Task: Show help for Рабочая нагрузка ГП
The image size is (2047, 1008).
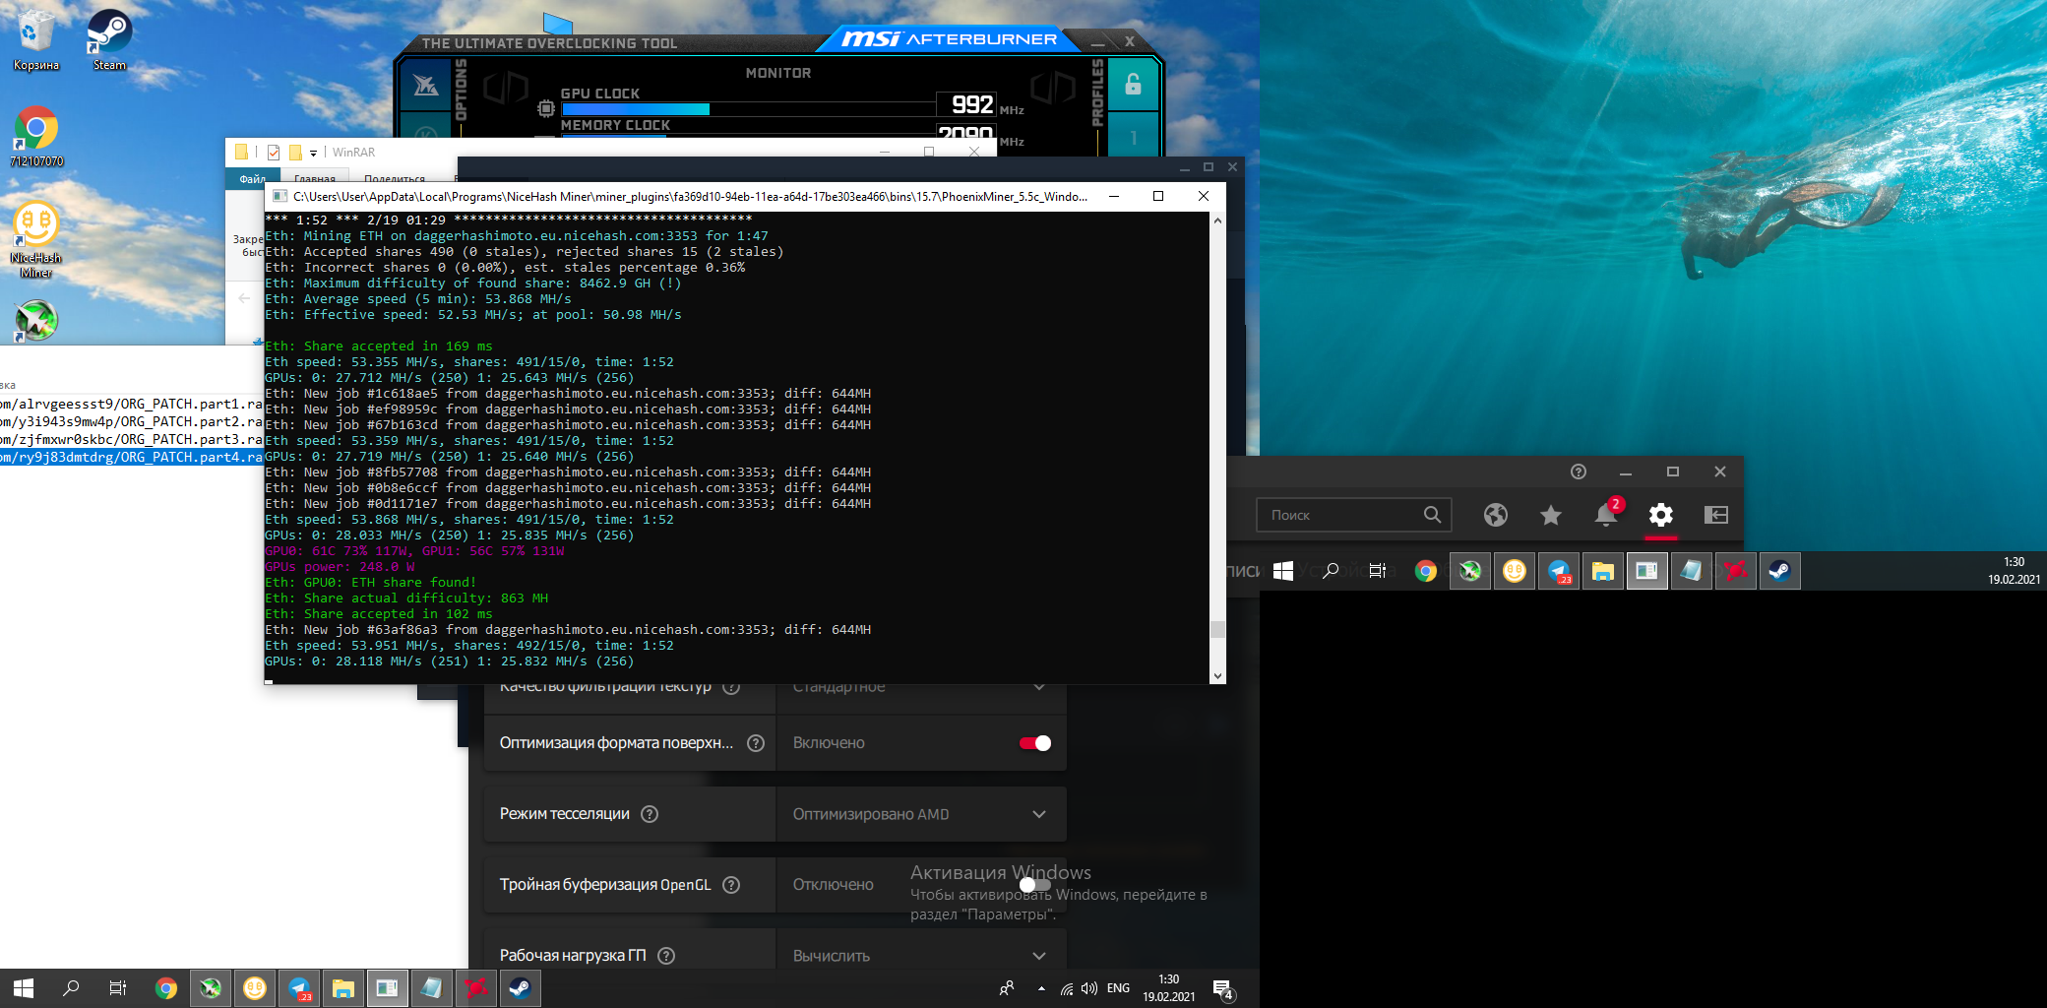Action: 666,956
